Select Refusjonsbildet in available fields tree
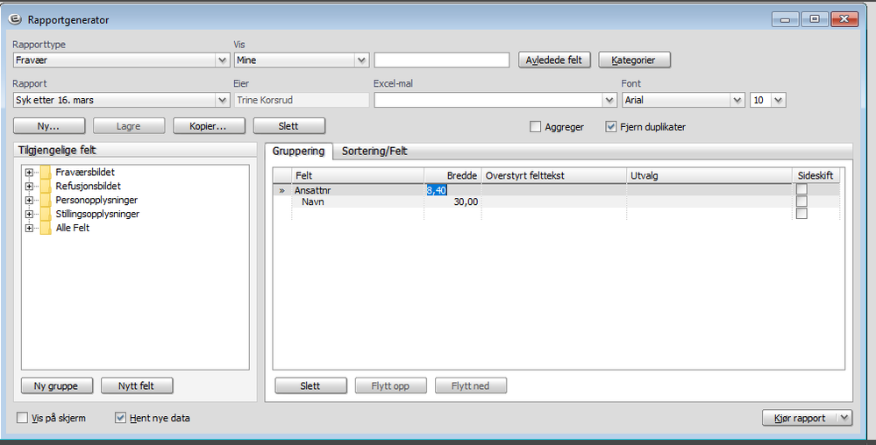 coord(89,187)
